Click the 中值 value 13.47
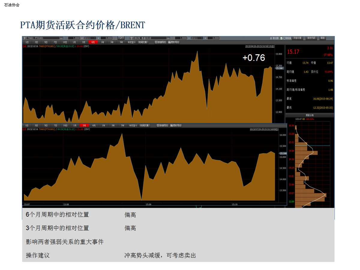 (330, 63)
